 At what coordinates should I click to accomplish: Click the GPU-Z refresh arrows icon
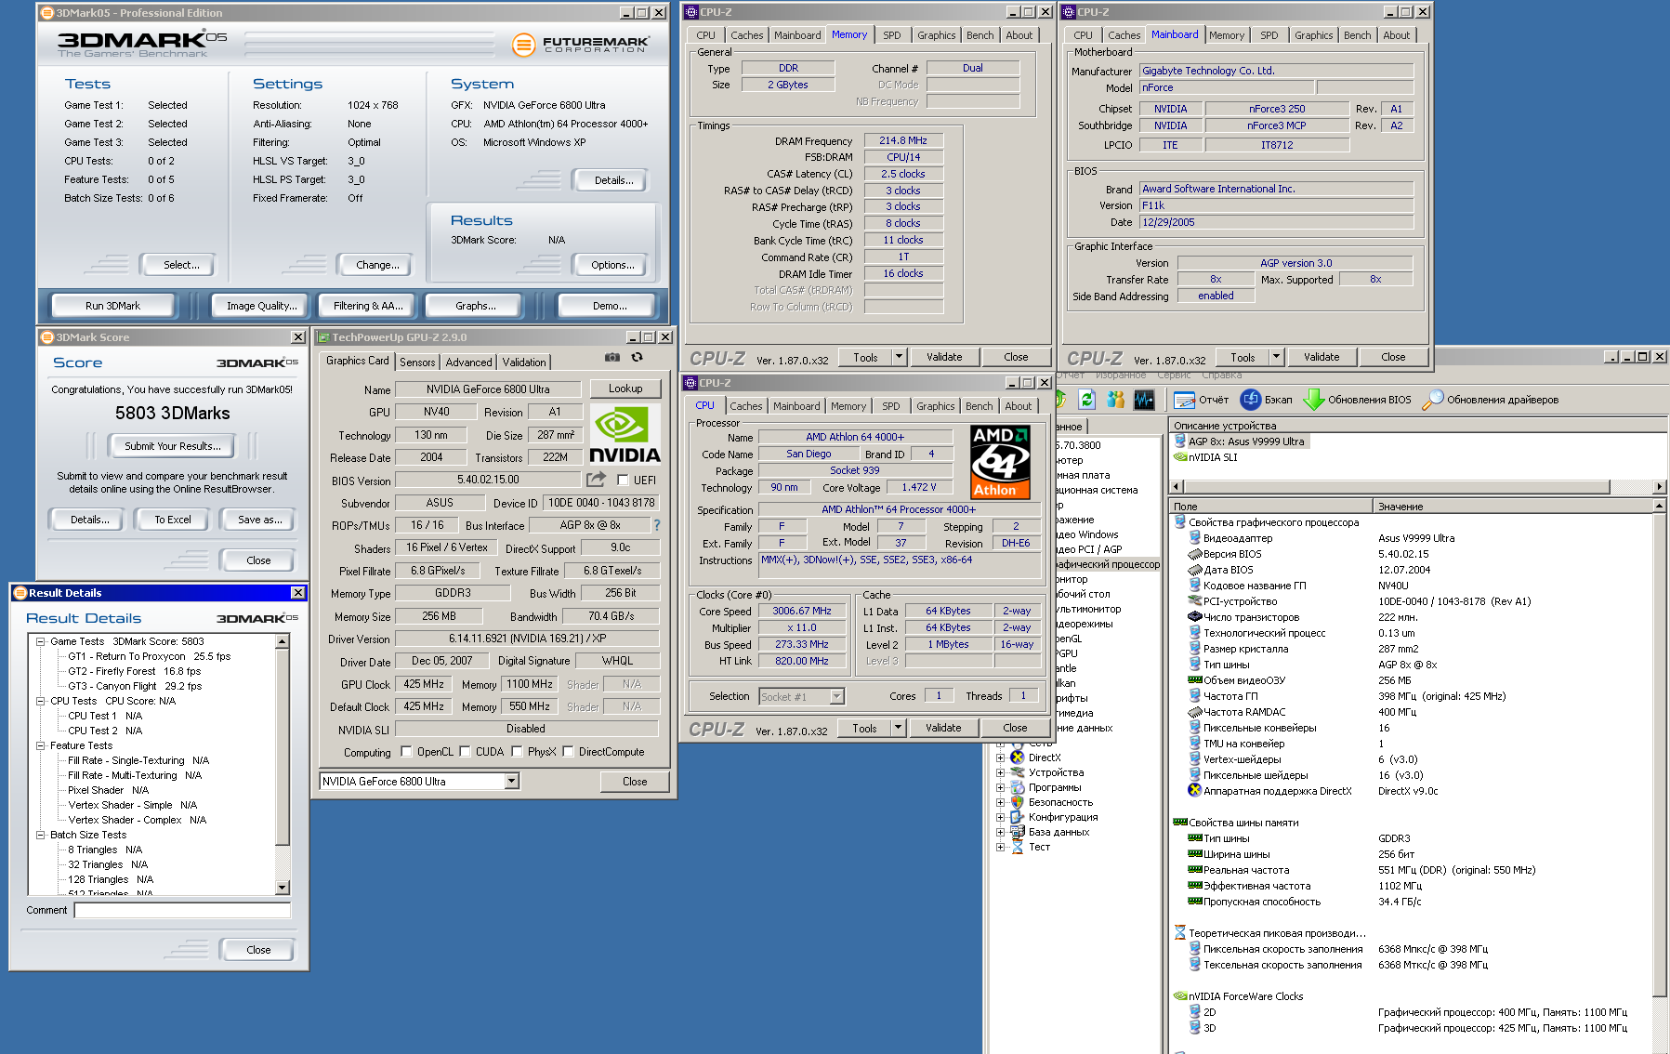click(637, 358)
